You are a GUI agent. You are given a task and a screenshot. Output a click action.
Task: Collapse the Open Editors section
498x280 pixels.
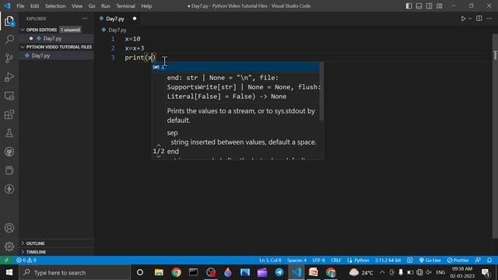click(x=41, y=30)
